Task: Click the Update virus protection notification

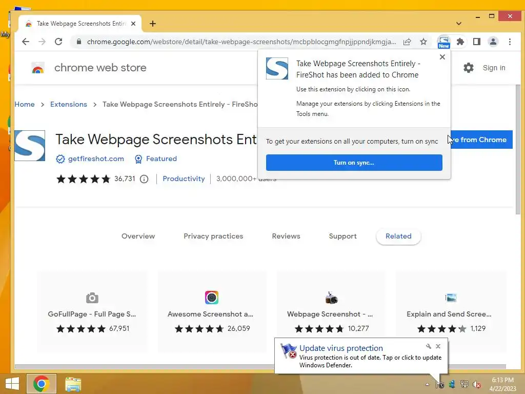Action: [x=361, y=356]
